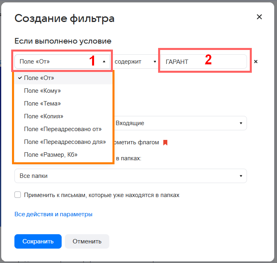Close the filter creation dialog
This screenshot has width=277, height=263.
point(259,17)
